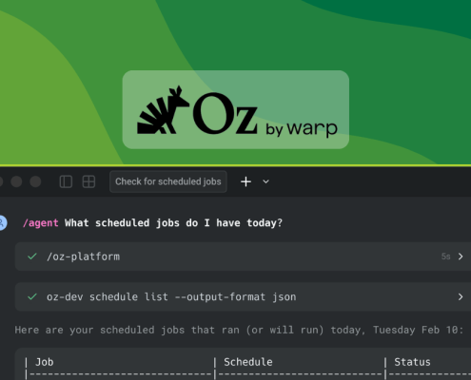
Task: Switch to Check for scheduled jobs tab
Action: [168, 181]
